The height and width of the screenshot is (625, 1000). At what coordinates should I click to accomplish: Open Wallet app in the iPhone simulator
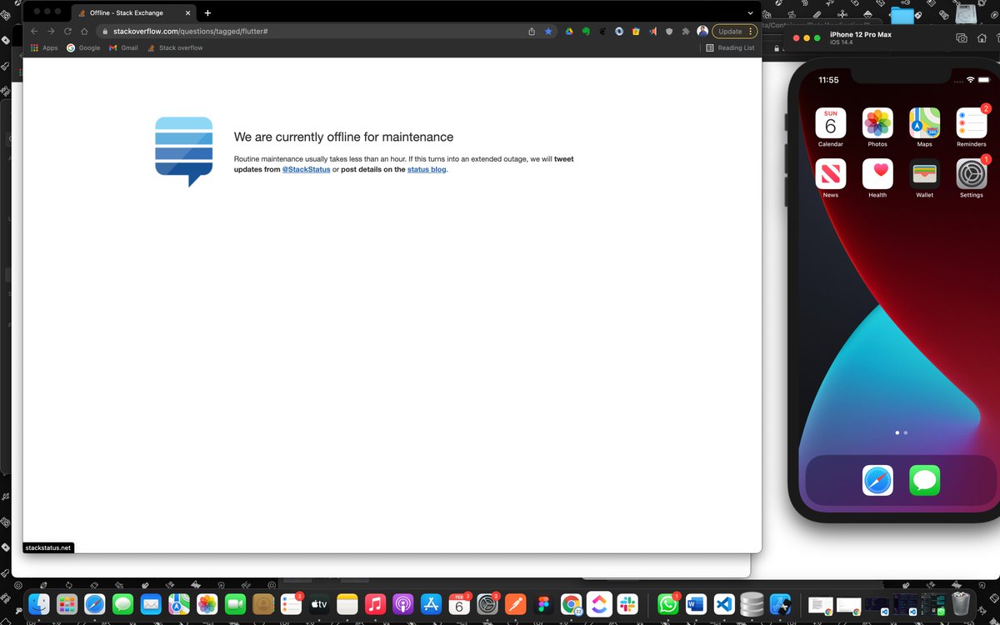tap(924, 173)
